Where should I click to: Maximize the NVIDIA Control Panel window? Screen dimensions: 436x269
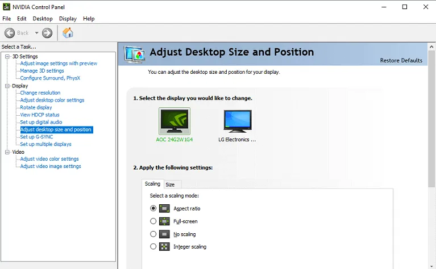(x=405, y=7)
